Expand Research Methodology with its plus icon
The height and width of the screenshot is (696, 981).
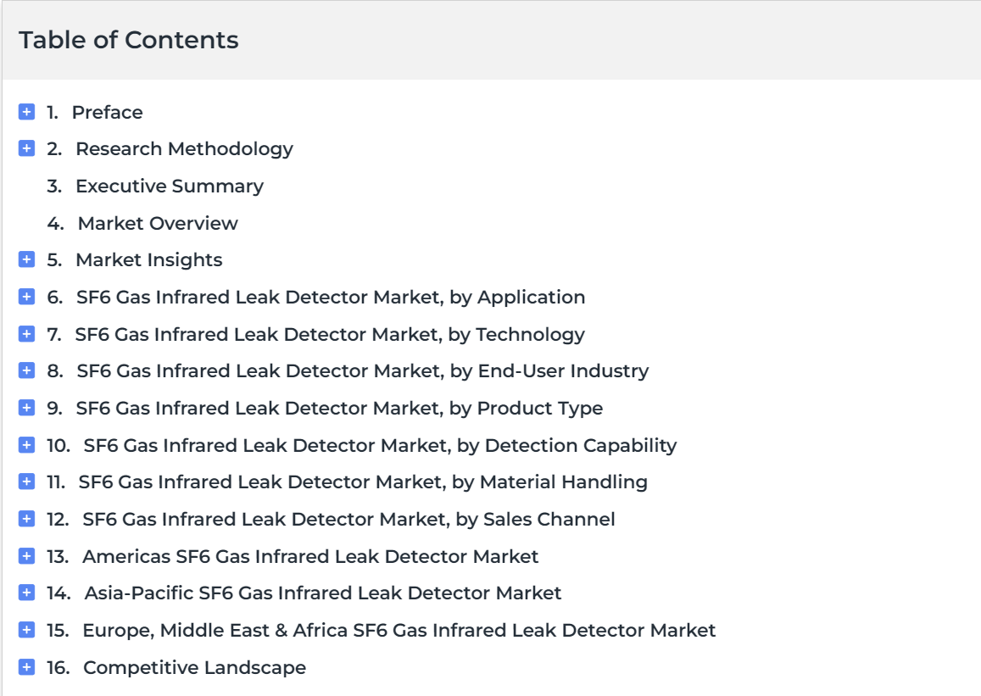26,149
